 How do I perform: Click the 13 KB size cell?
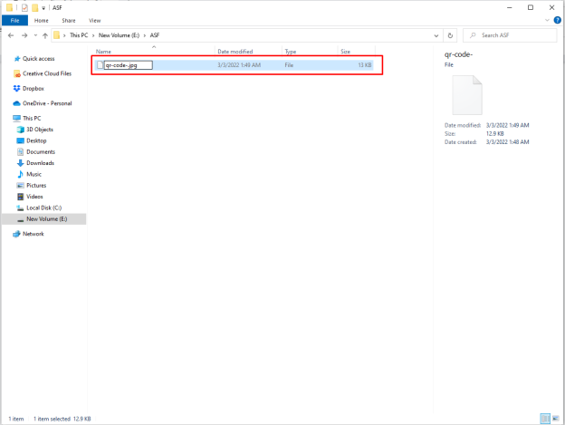click(364, 65)
